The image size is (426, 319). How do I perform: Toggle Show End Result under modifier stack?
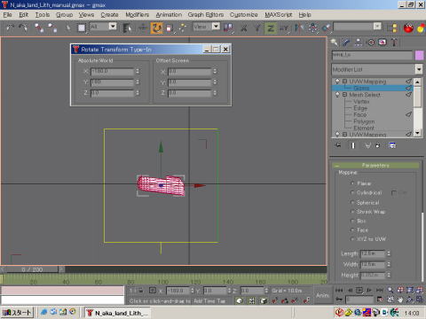pos(353,145)
